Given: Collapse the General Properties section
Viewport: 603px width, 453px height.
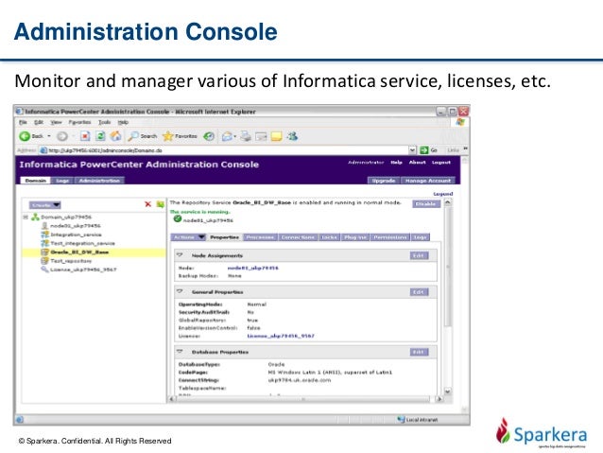Looking at the screenshot, I should [x=180, y=291].
